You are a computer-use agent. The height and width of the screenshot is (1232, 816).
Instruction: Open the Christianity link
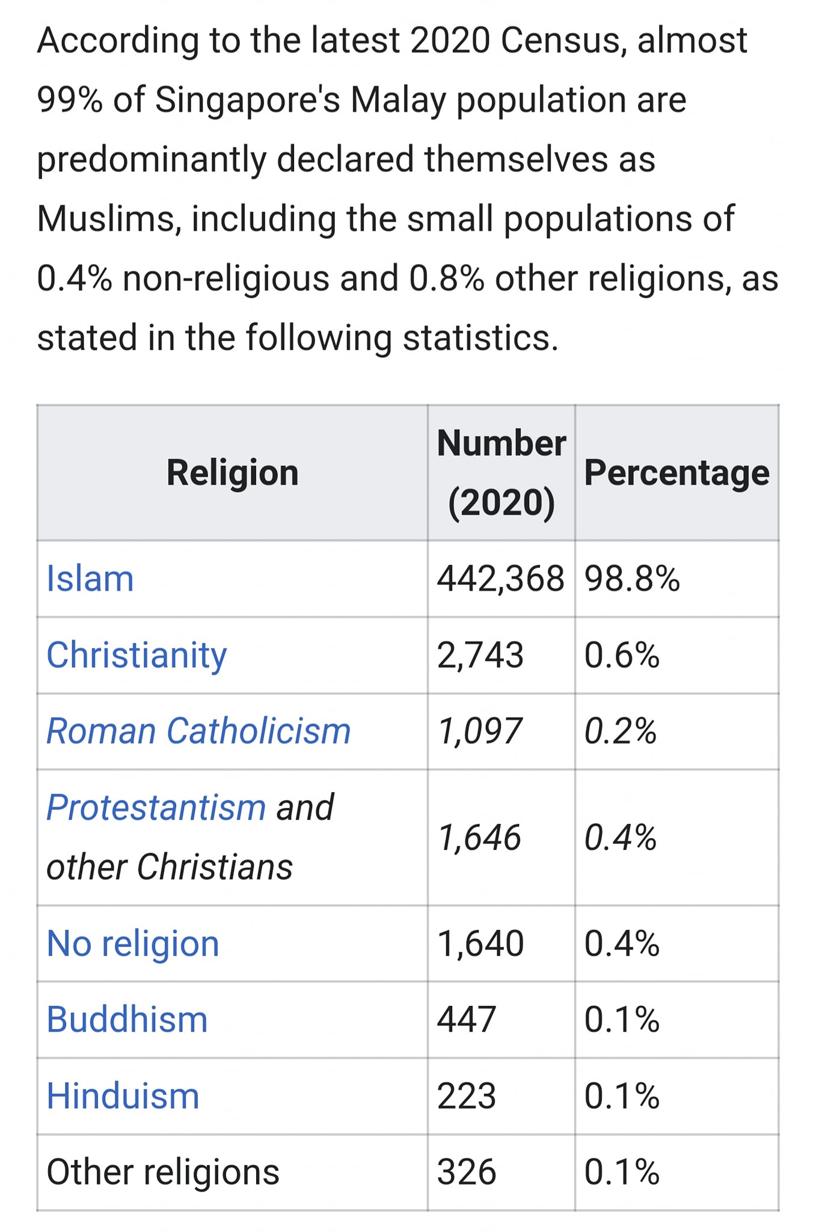(x=137, y=655)
